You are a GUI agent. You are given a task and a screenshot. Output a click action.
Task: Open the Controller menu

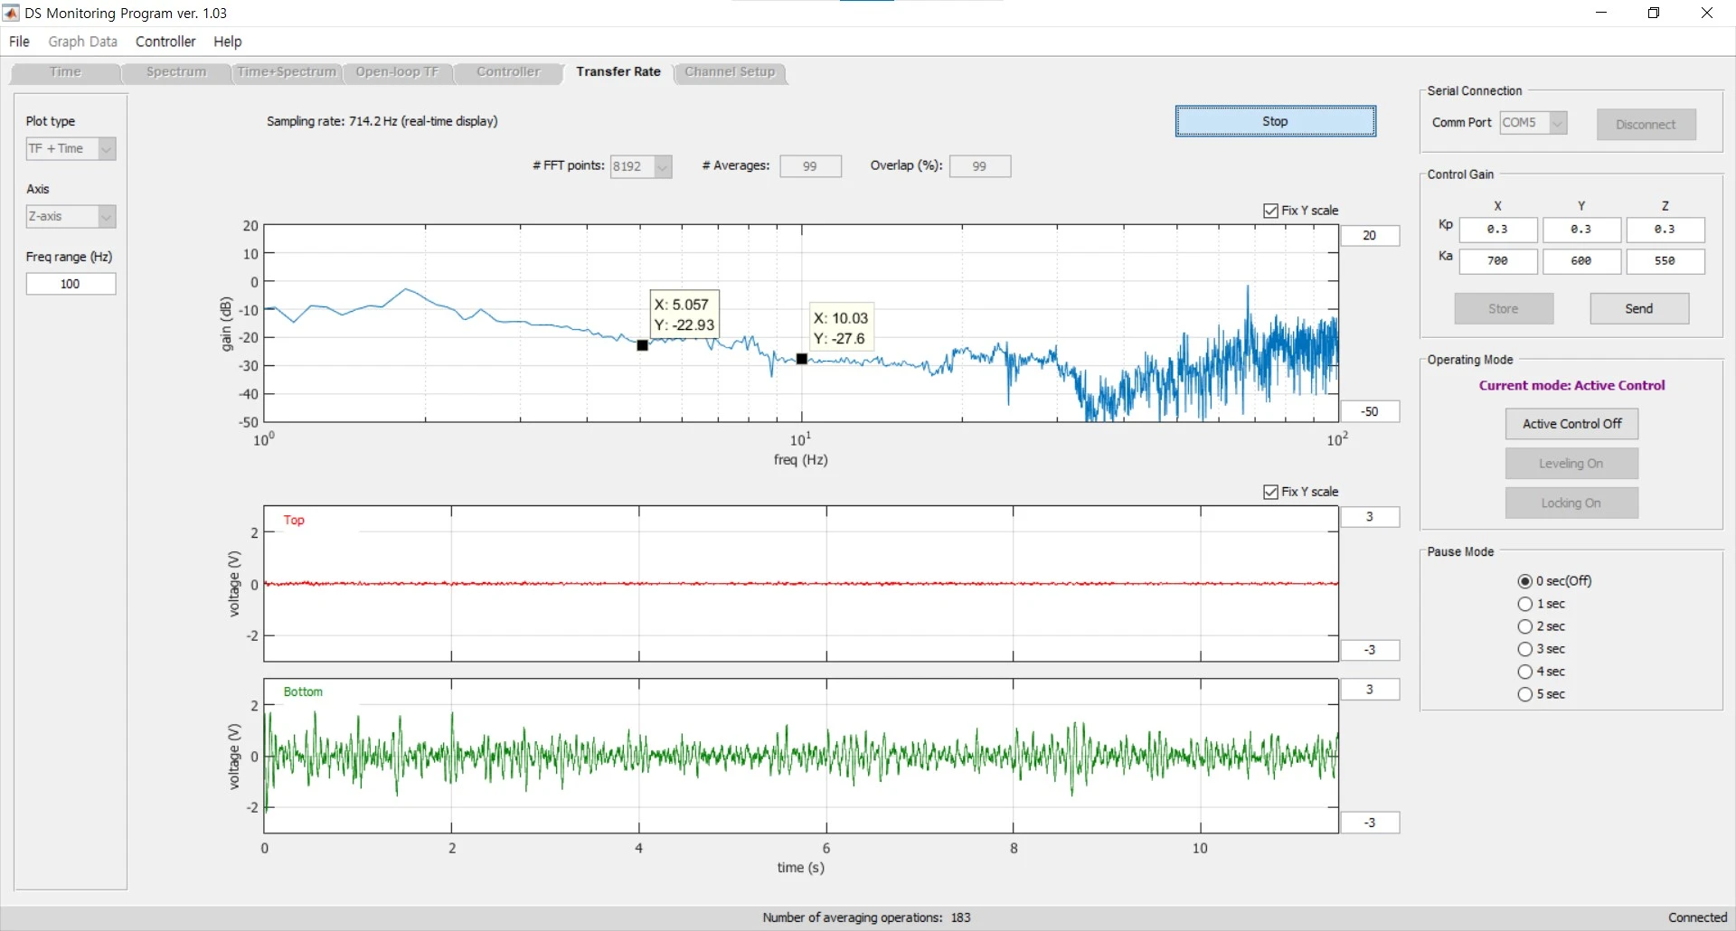coord(165,42)
